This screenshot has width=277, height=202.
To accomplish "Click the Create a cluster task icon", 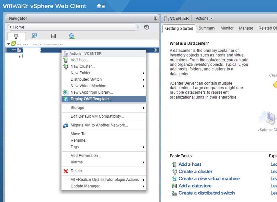I will 175,172.
